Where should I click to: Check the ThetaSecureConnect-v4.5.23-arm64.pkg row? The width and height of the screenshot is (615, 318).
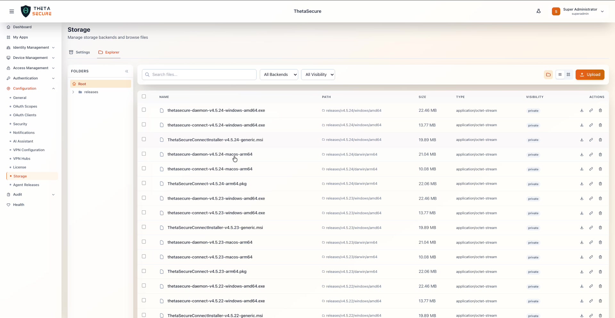pos(144,271)
